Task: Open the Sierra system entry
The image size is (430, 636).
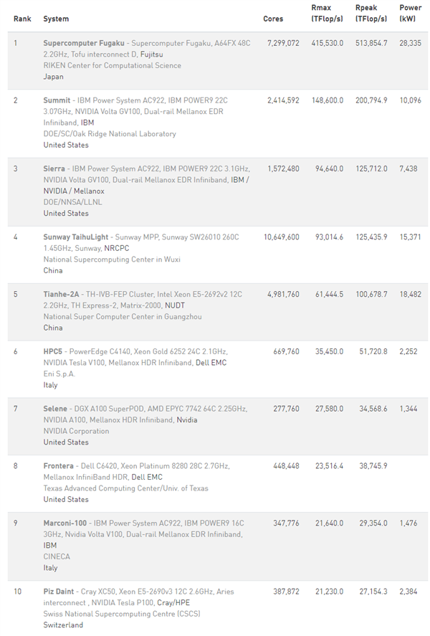Action: click(x=56, y=169)
